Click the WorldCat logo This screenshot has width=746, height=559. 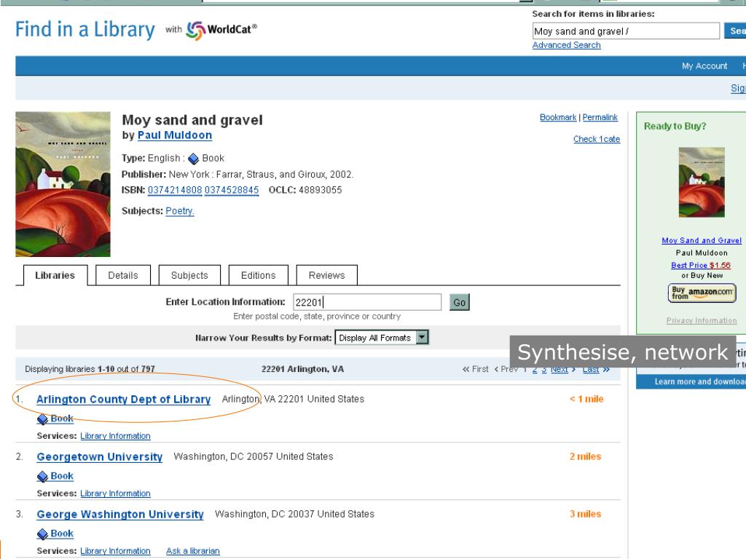[221, 31]
